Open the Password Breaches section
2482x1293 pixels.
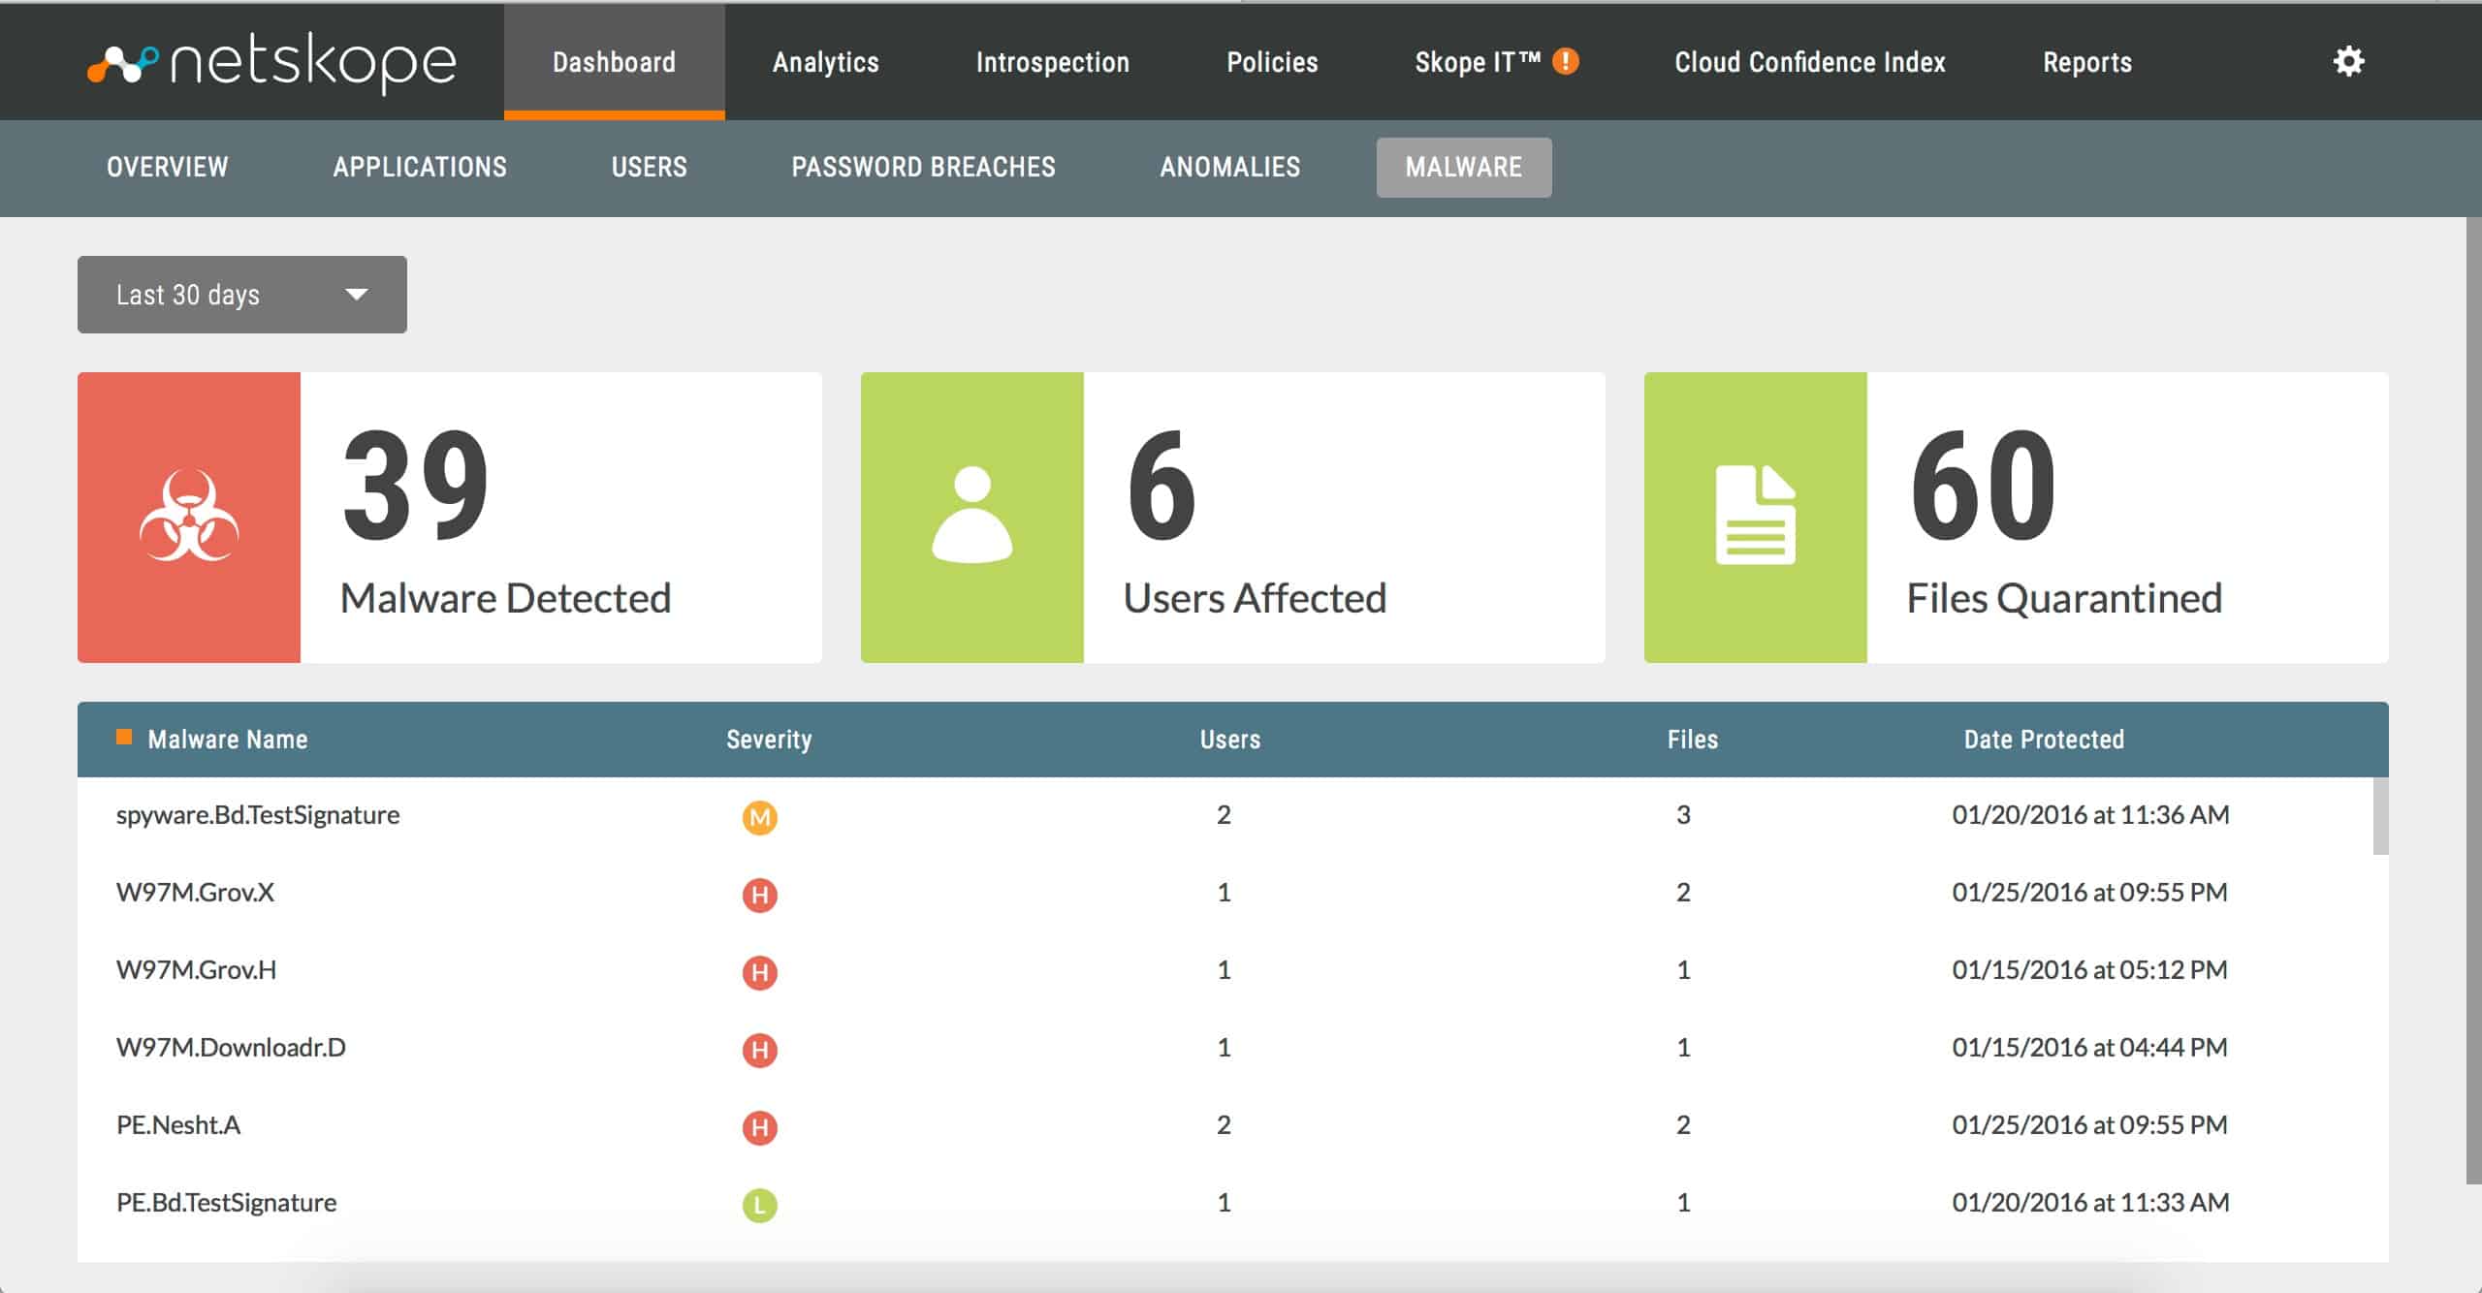(x=923, y=167)
